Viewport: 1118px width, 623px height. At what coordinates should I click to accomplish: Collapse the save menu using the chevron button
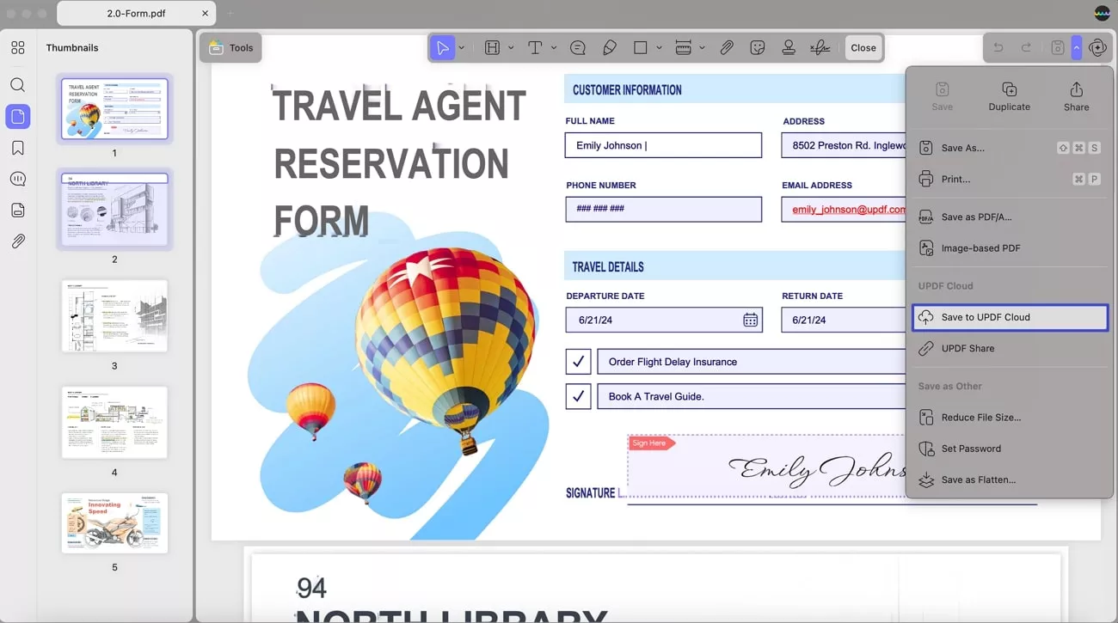click(x=1076, y=48)
